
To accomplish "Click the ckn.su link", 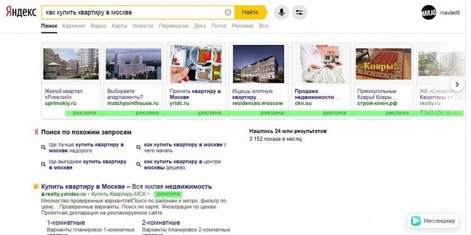I will (x=303, y=103).
